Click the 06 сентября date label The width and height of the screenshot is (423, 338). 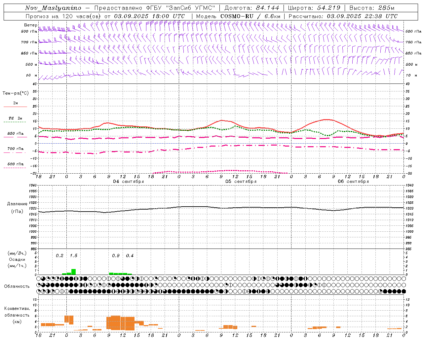353,181
